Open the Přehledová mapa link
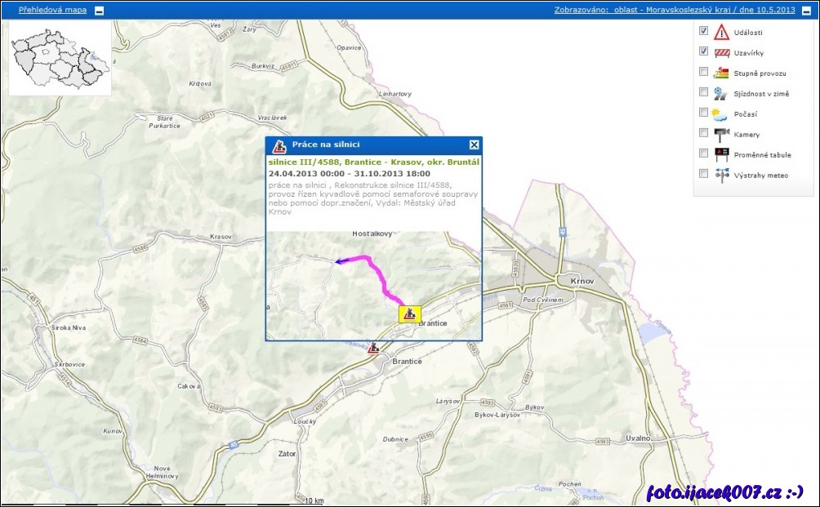820x507 pixels. 52,11
